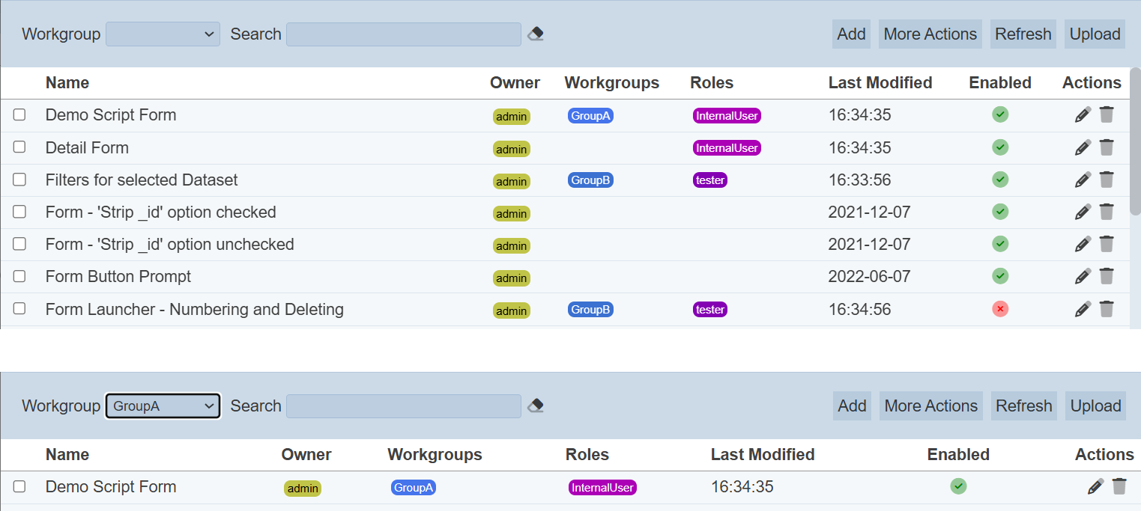Delete Form Button Prompt with its trash icon
The width and height of the screenshot is (1141, 511).
[1107, 276]
